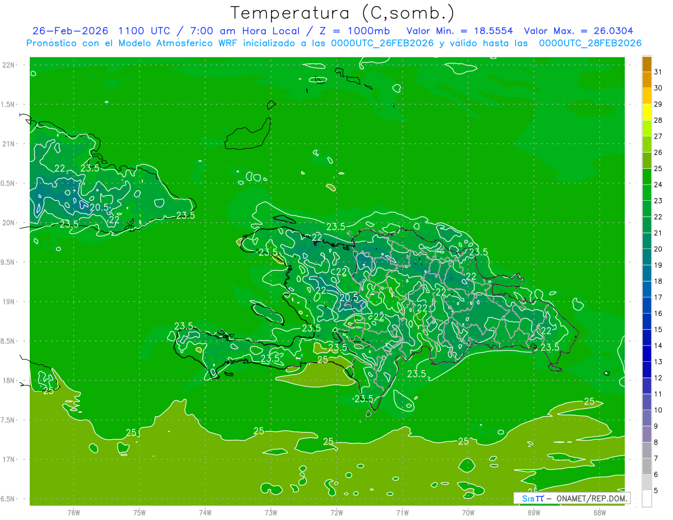Click the "22N" latitude axis label
This screenshot has width=673, height=520.
(x=8, y=65)
